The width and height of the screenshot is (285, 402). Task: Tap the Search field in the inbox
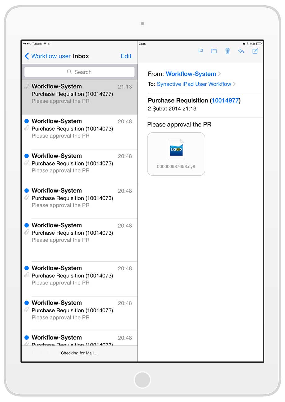point(79,72)
